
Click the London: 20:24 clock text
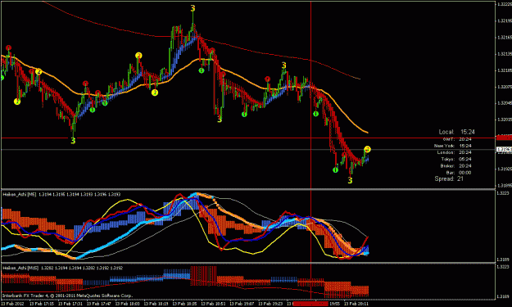click(x=454, y=152)
